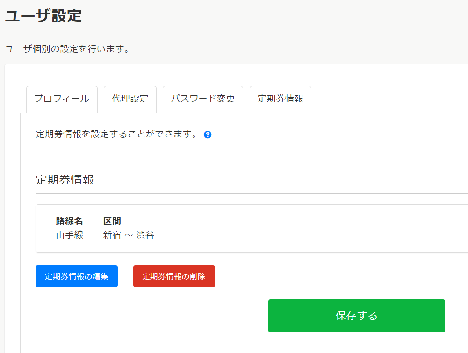Screen dimensions: 468x353
Task: Click the blue help question mark icon
Action: 208,134
